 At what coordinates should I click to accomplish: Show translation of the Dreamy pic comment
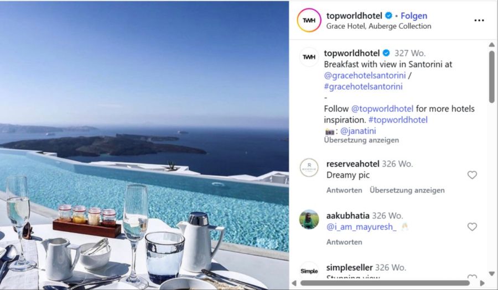407,190
